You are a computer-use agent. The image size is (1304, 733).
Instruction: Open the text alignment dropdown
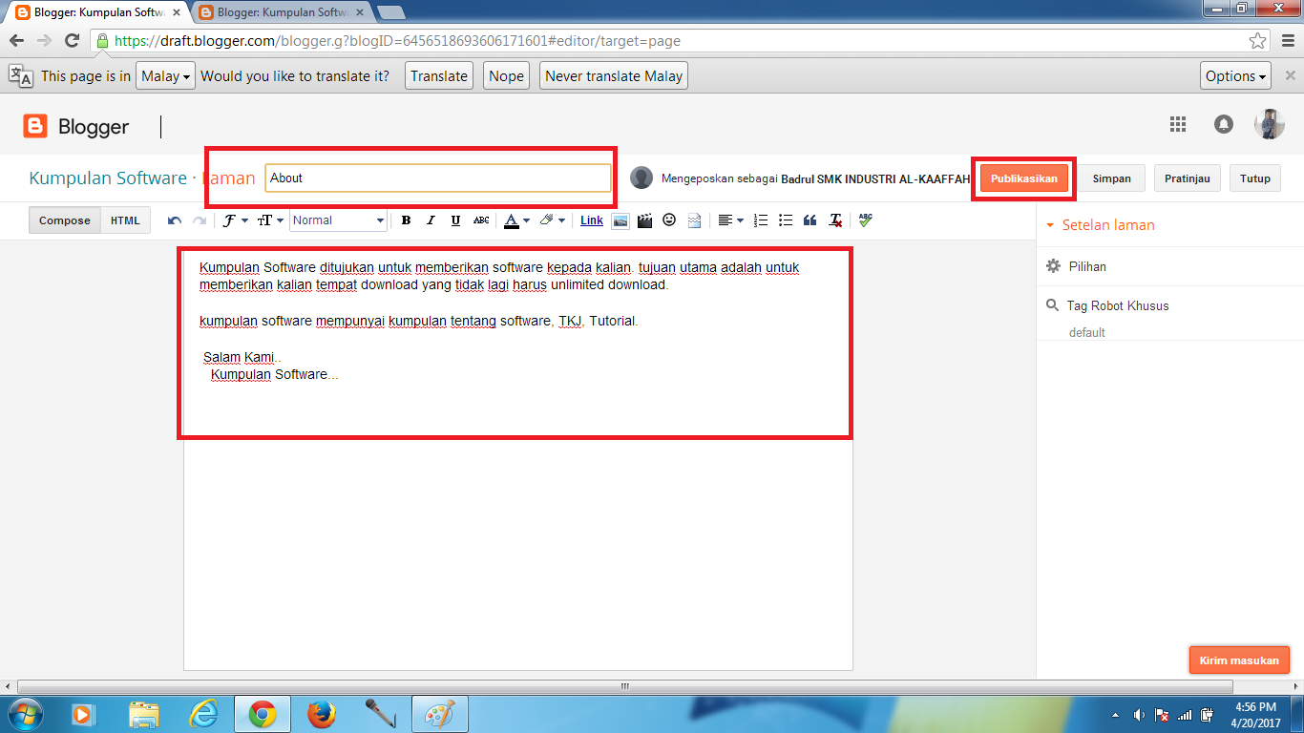(730, 220)
